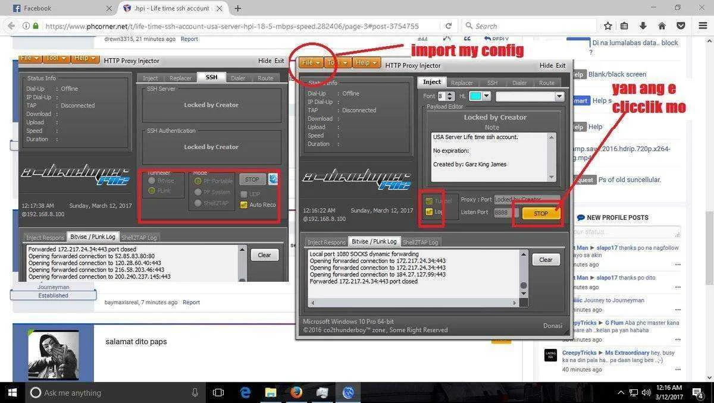Viewport: 714px width, 403px height.
Task: Click the Cortana Ask me anything box
Action: point(116,392)
